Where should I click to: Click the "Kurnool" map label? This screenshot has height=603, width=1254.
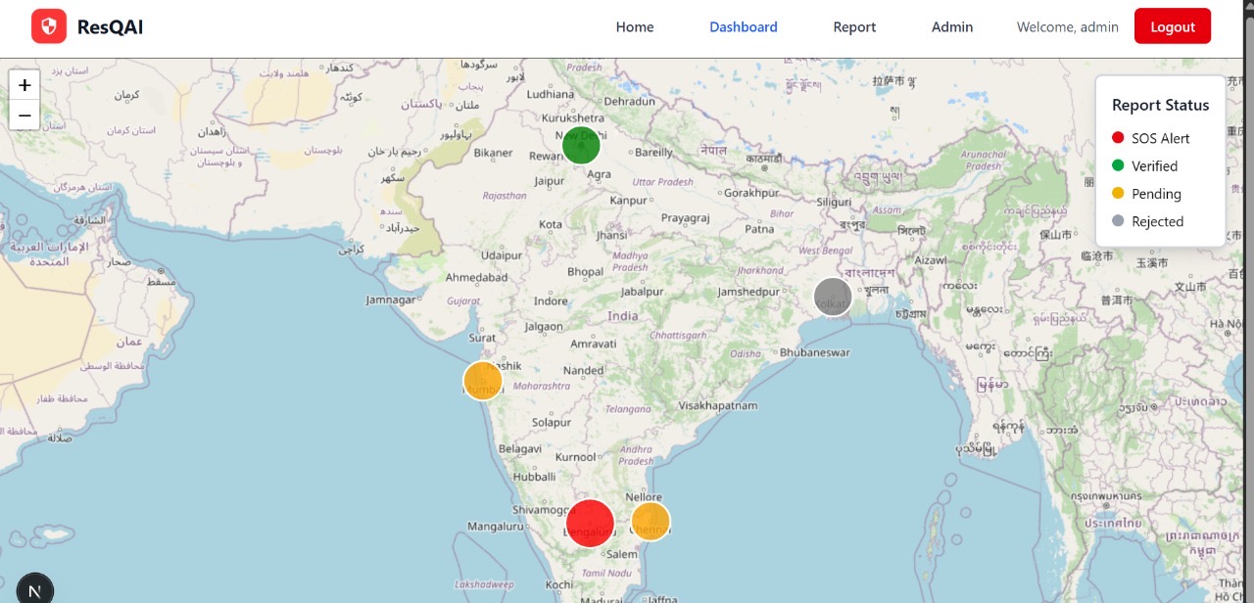[575, 457]
